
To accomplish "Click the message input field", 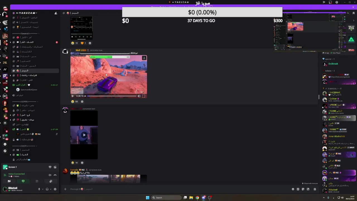I will (x=178, y=189).
